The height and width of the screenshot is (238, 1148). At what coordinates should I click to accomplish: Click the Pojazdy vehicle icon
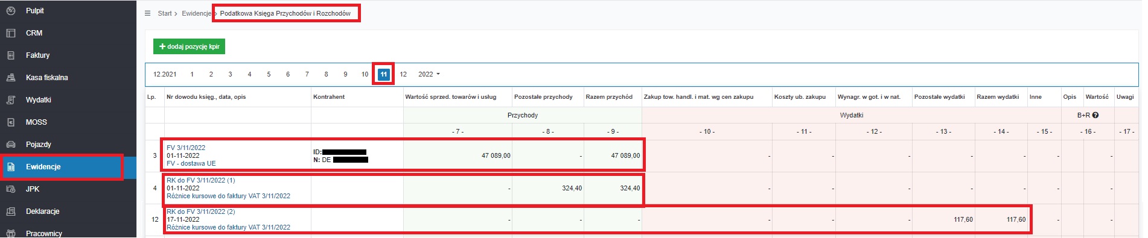pos(10,145)
